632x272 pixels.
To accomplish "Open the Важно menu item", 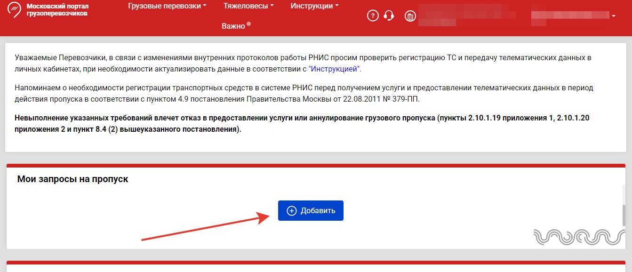I will pyautogui.click(x=233, y=26).
